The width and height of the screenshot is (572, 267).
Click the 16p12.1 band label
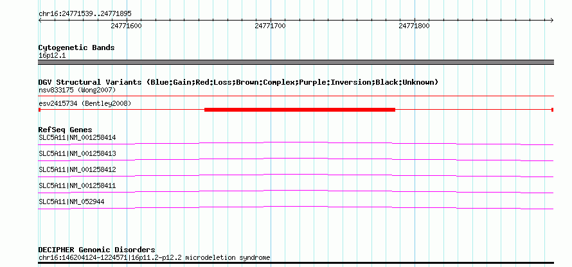pos(52,56)
